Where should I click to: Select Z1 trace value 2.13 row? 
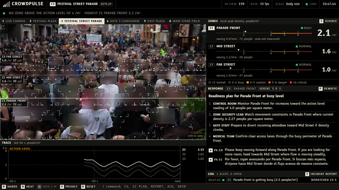(193, 150)
